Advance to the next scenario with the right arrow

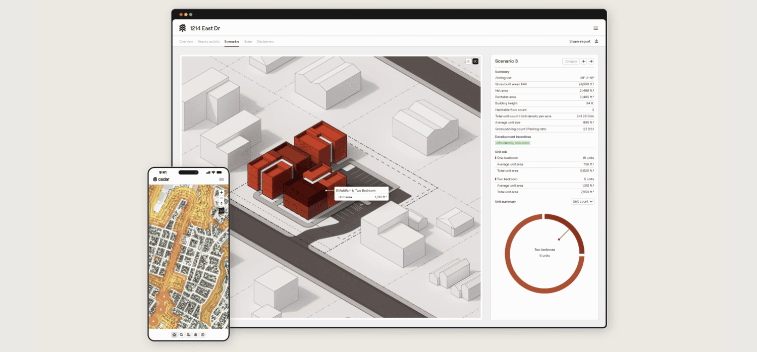pyautogui.click(x=591, y=61)
